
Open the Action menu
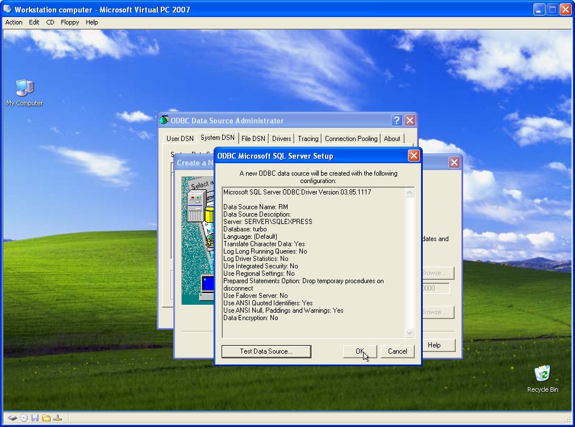14,22
